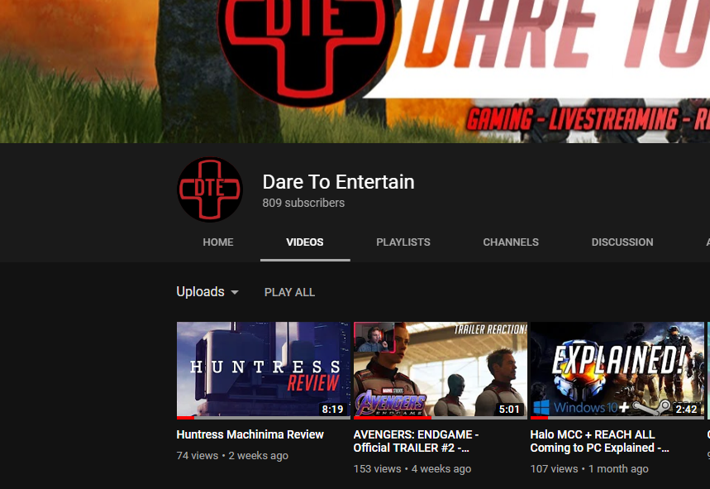Click the channel name Dare To Entertain
Image resolution: width=710 pixels, height=489 pixels.
pos(338,182)
